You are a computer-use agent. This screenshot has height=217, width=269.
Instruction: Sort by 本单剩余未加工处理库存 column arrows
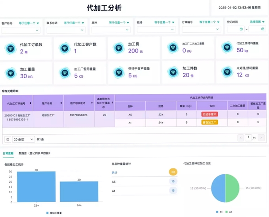[x=113, y=102]
